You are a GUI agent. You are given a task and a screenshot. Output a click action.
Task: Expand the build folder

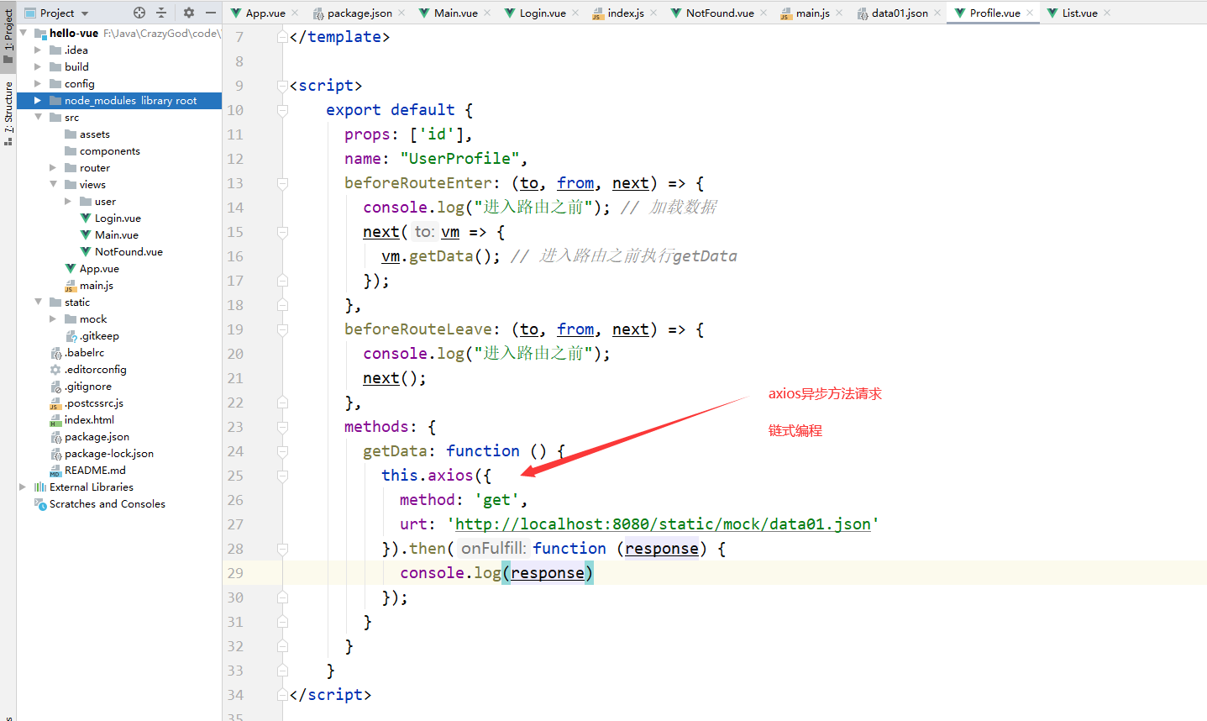click(x=38, y=66)
